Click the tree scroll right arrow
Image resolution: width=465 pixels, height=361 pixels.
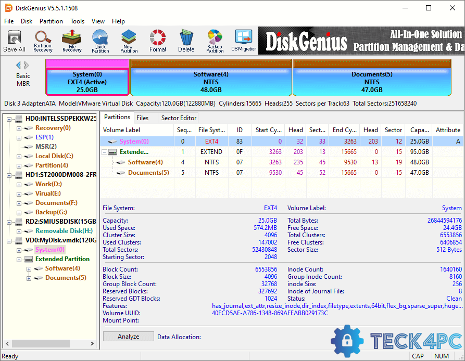click(x=92, y=343)
